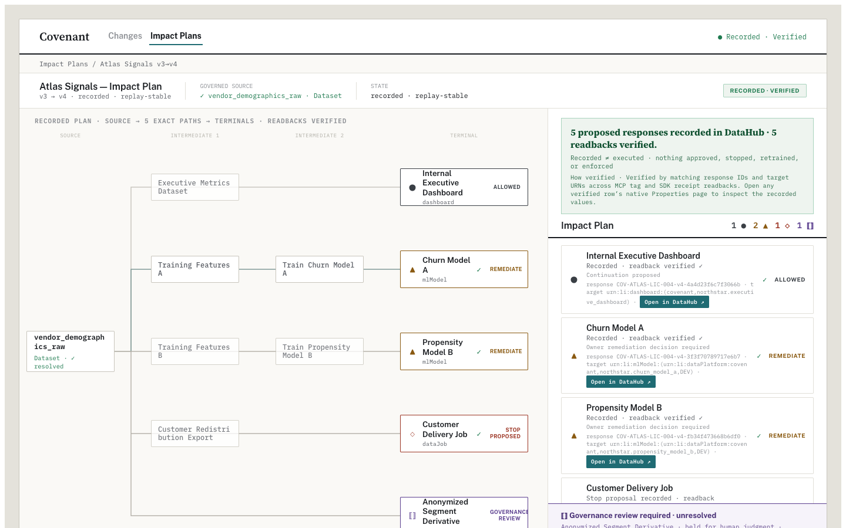Screen dimensions: 846x528
Task: Click the Churn Model A card title
Action: click(x=615, y=328)
